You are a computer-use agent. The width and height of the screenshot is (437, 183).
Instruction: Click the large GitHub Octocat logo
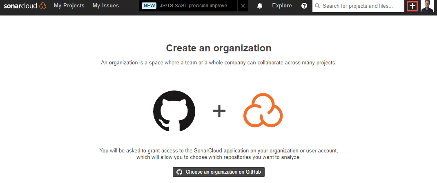[174, 111]
